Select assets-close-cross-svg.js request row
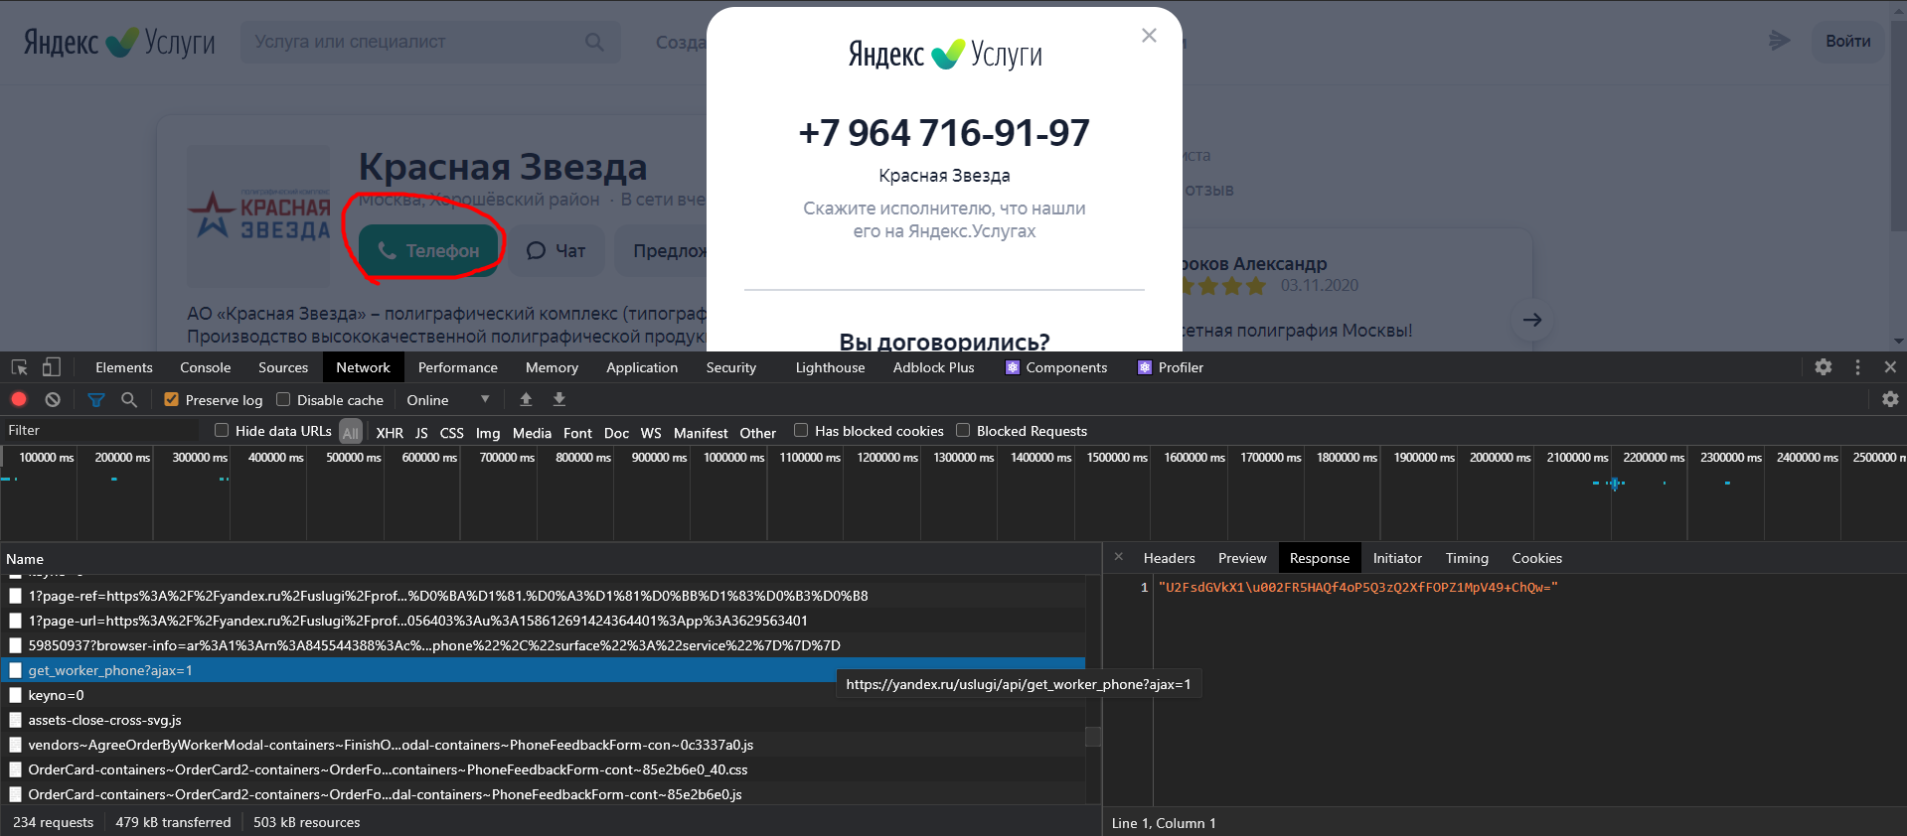The height and width of the screenshot is (836, 1907). 543,720
